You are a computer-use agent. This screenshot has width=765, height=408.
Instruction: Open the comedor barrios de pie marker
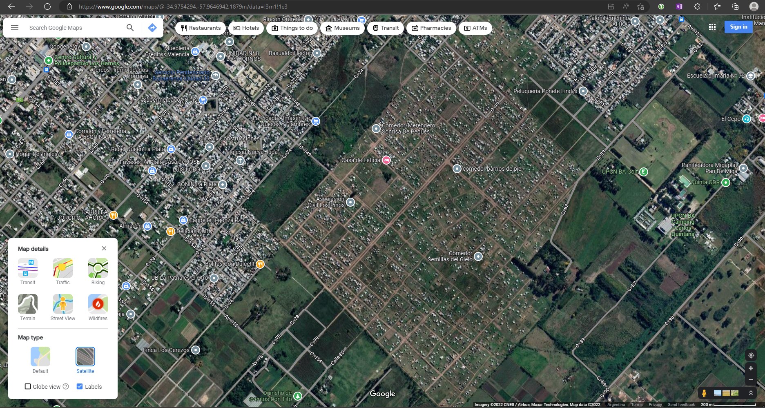[457, 169]
